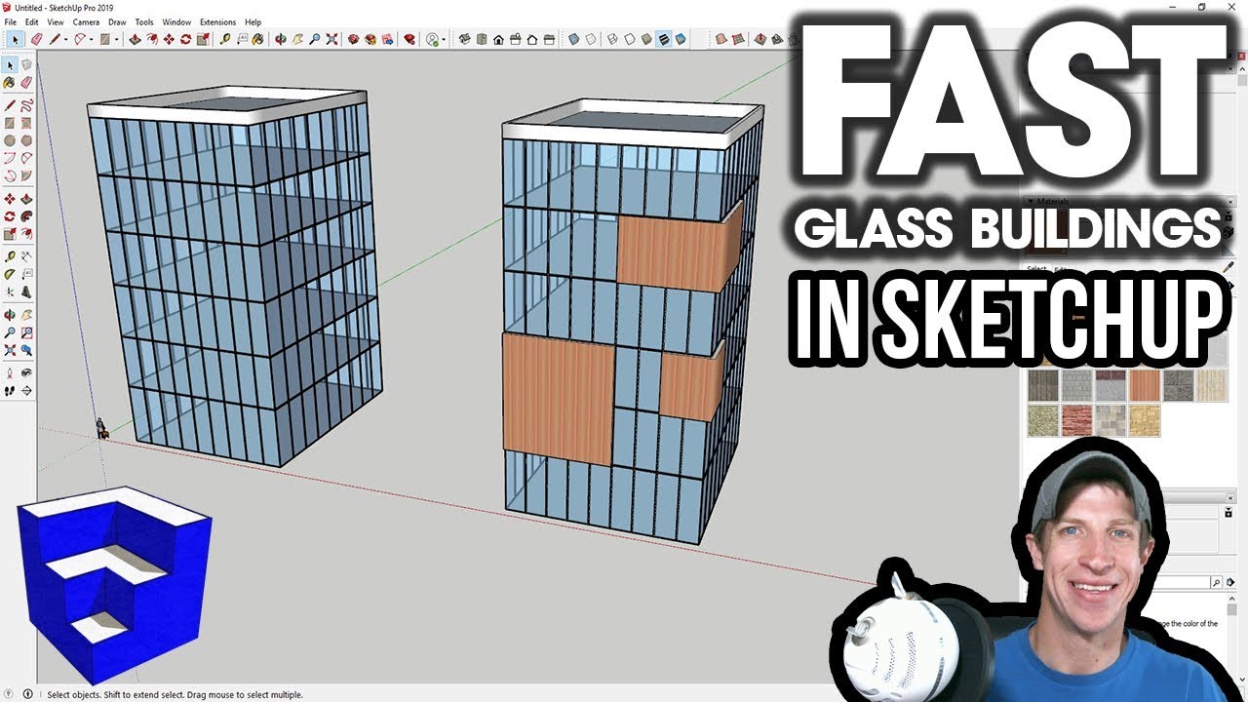Select Zoom Window tool in left toolbar
Screen dimensions: 1248x702
[27, 333]
